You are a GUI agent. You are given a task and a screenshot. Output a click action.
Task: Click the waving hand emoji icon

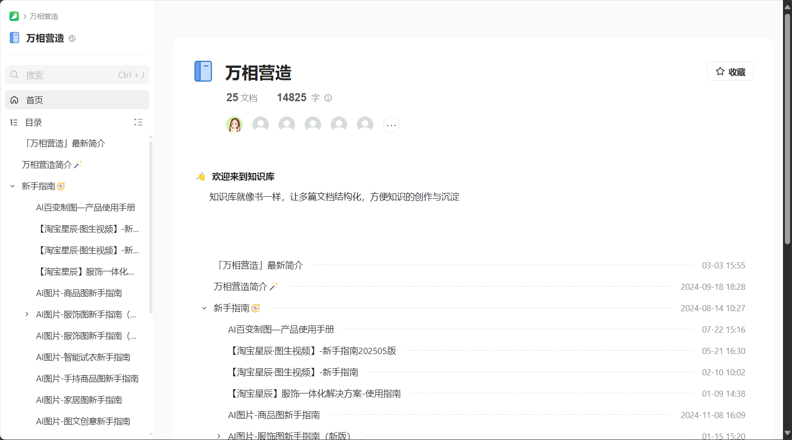point(201,176)
